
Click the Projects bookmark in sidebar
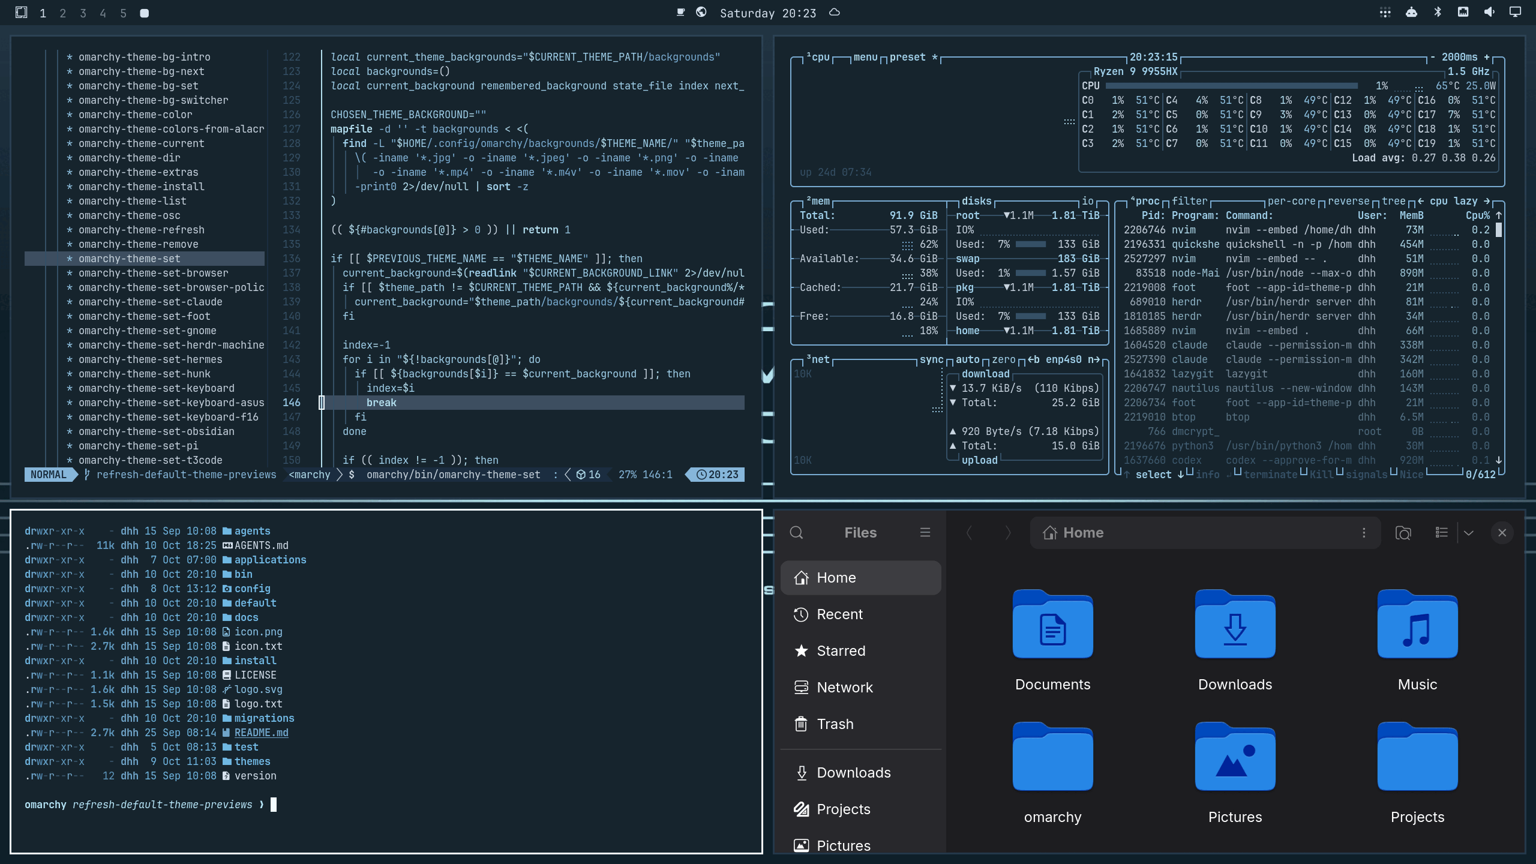tap(860, 809)
